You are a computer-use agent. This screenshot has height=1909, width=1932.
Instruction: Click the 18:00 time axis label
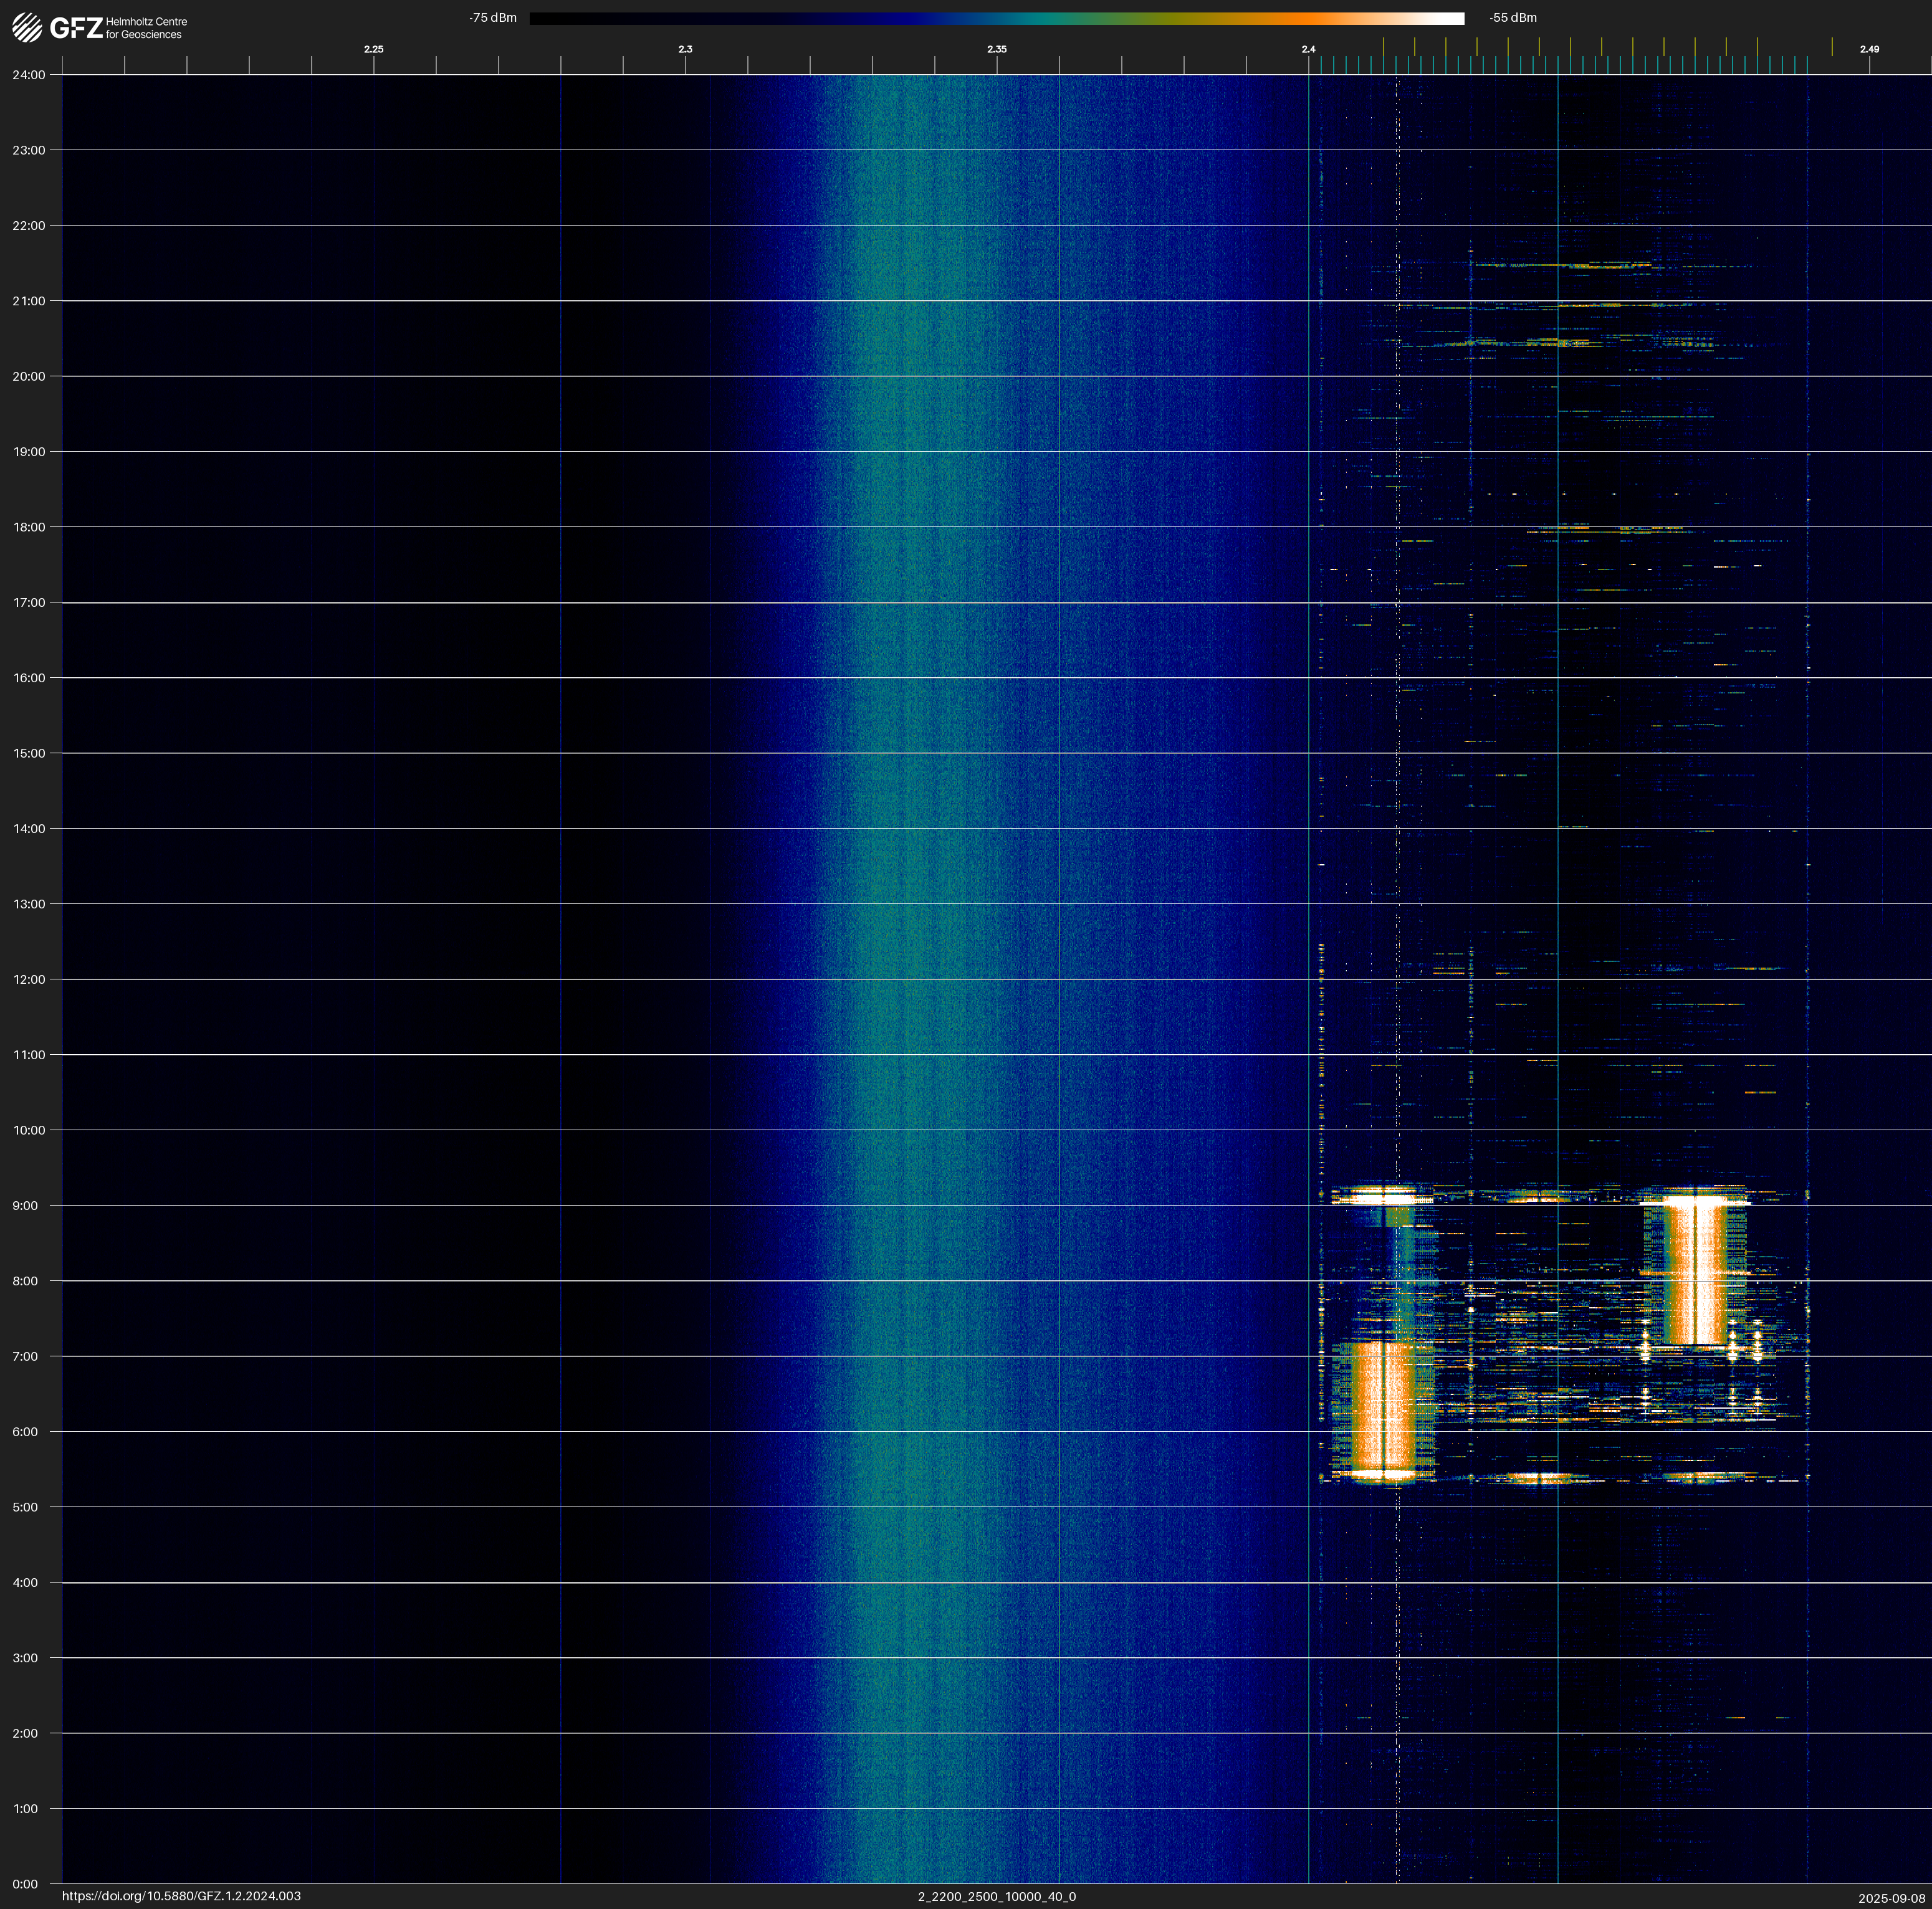click(29, 526)
